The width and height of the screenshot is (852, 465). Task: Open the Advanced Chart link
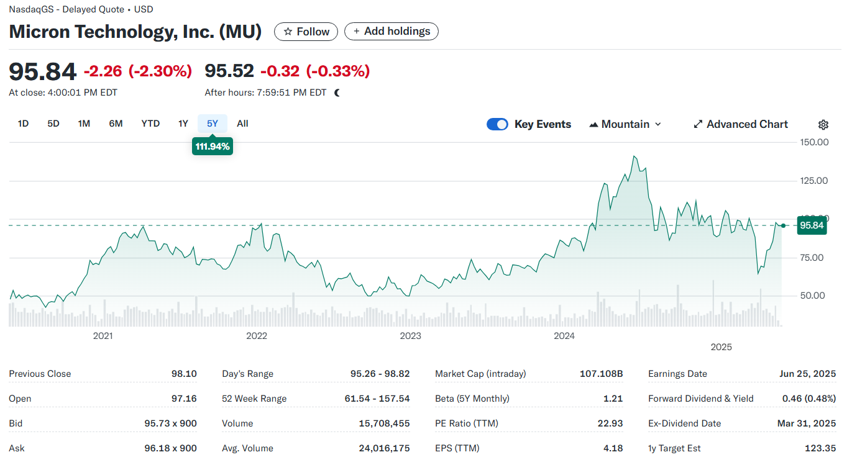click(x=741, y=124)
